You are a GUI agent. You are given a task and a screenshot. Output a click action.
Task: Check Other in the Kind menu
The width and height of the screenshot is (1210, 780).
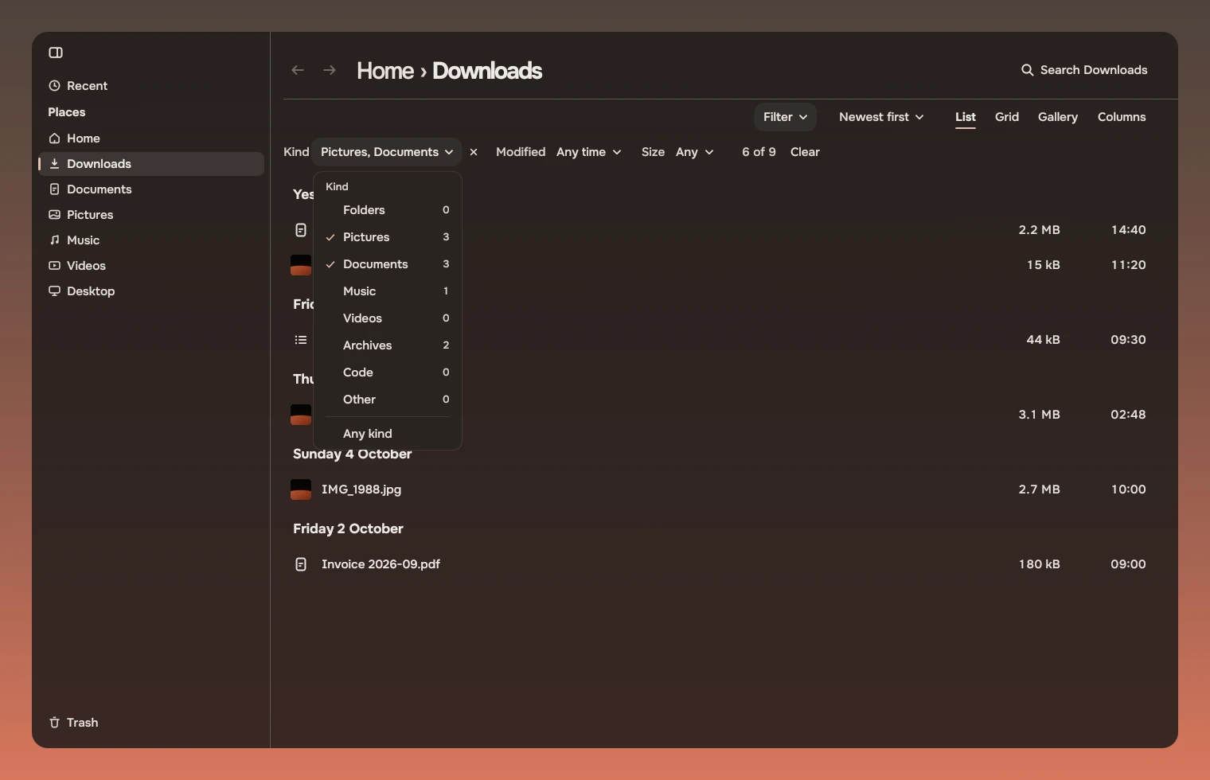pyautogui.click(x=388, y=400)
